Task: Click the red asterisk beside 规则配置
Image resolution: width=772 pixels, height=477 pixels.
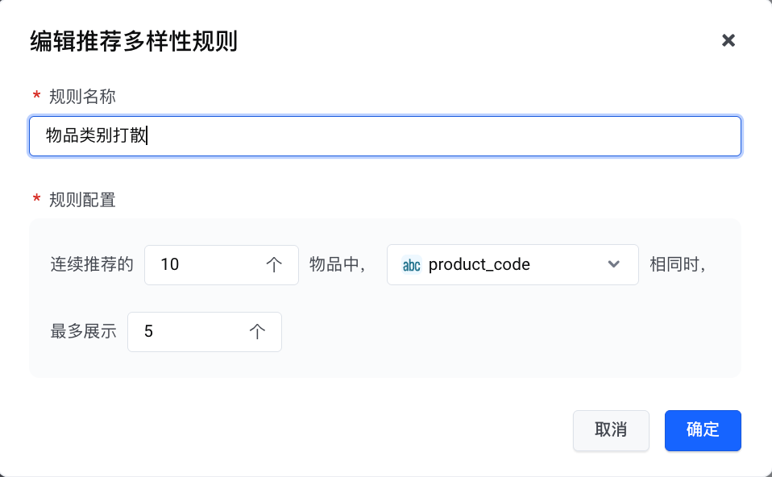Action: tap(36, 200)
